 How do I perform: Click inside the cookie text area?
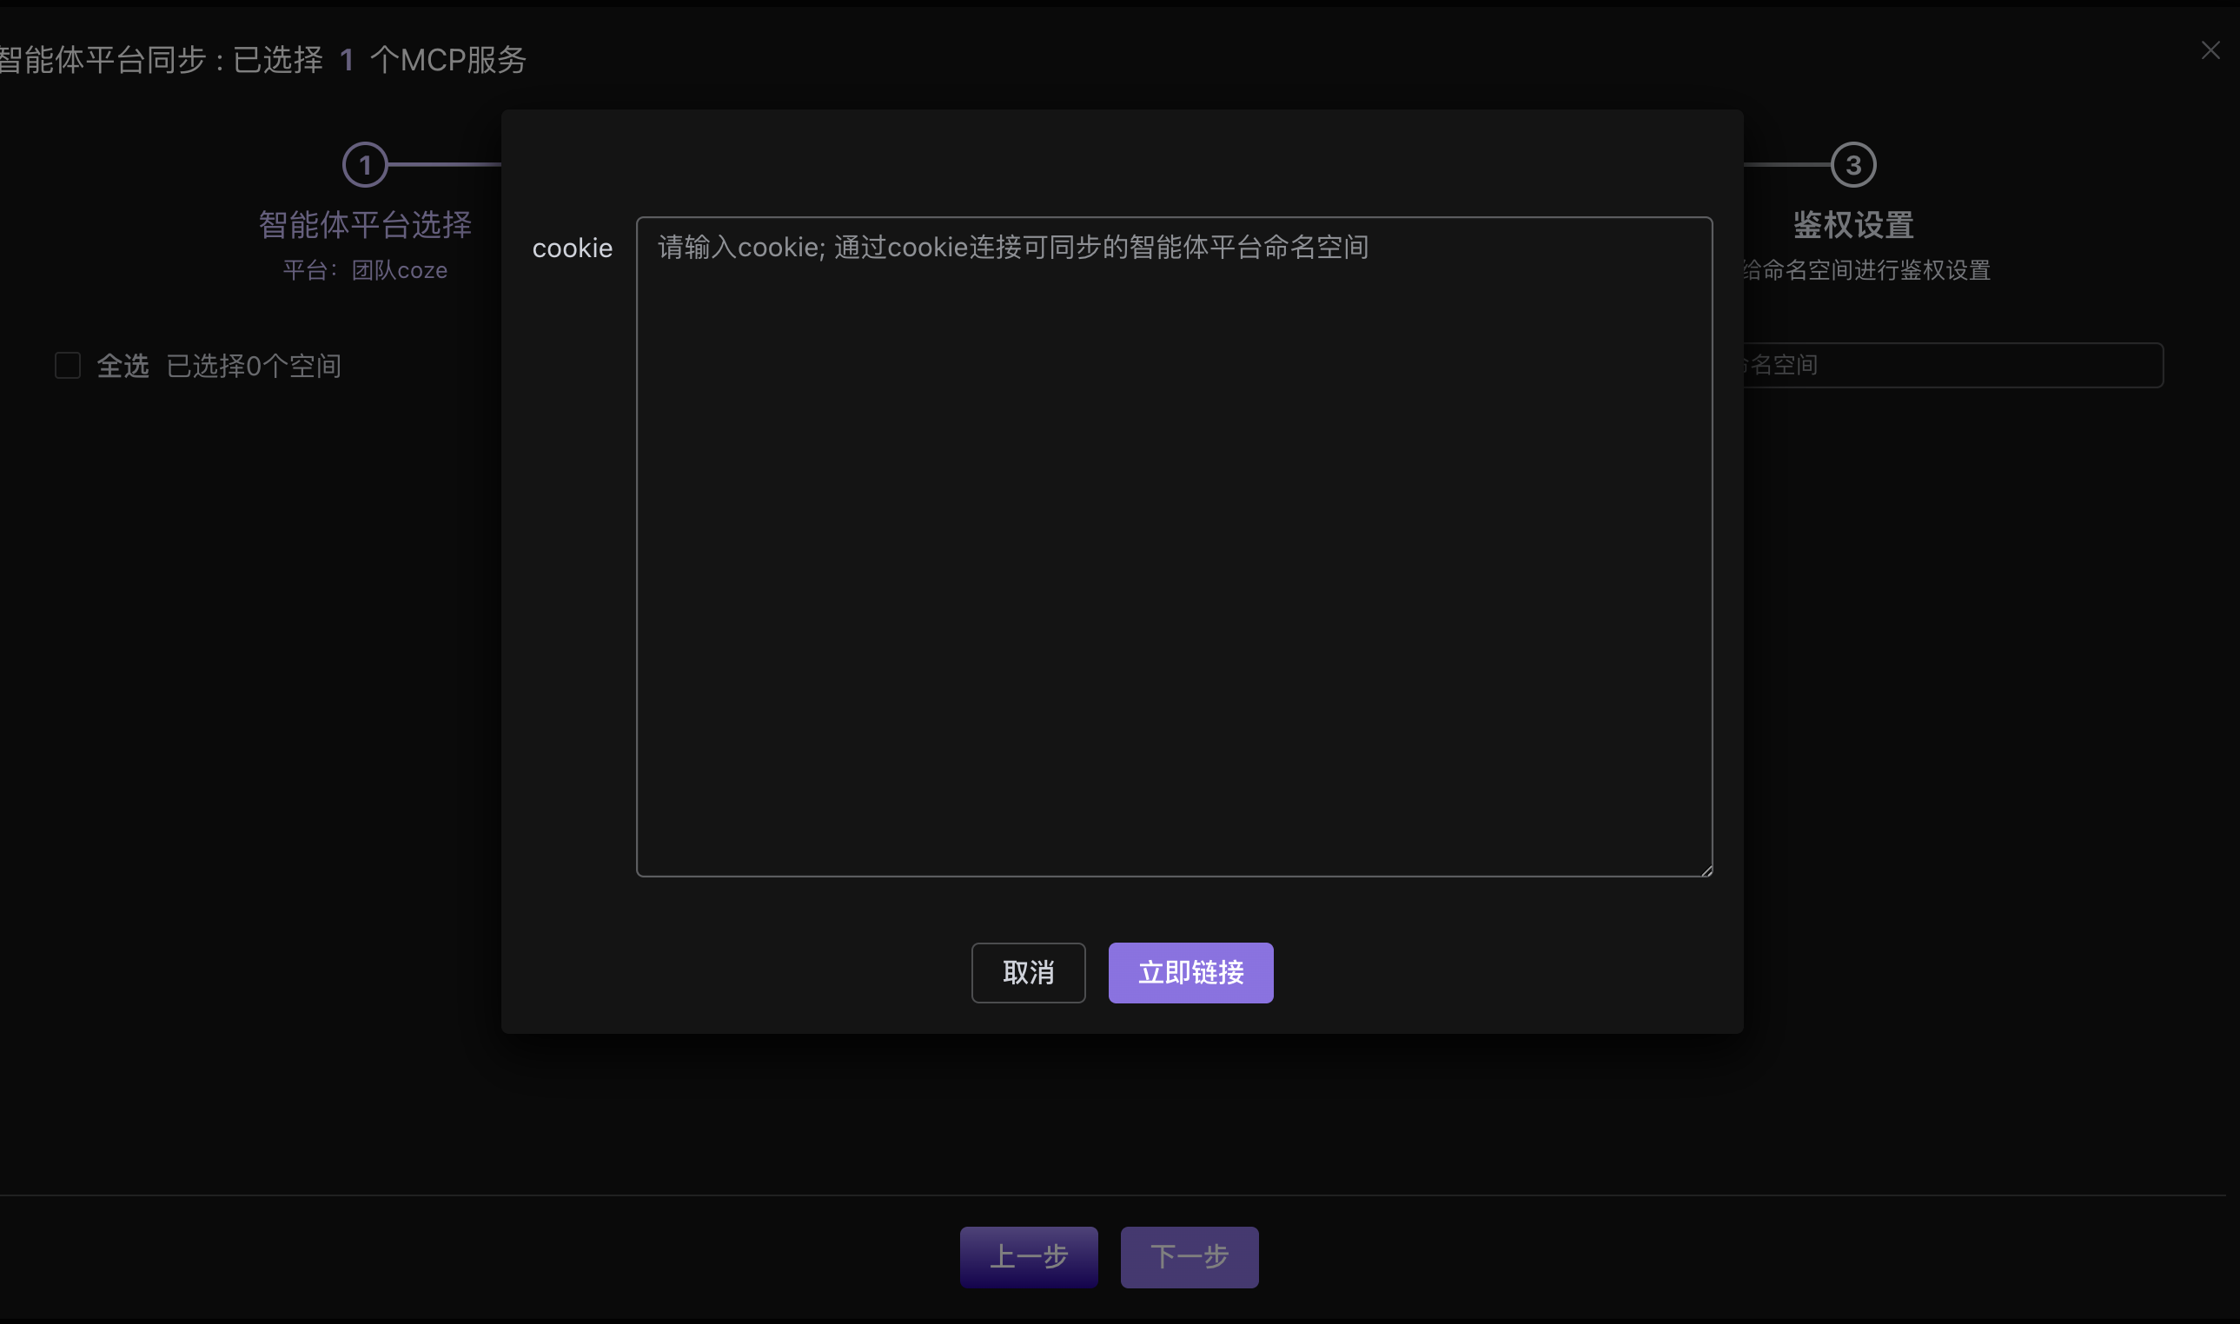[1173, 546]
